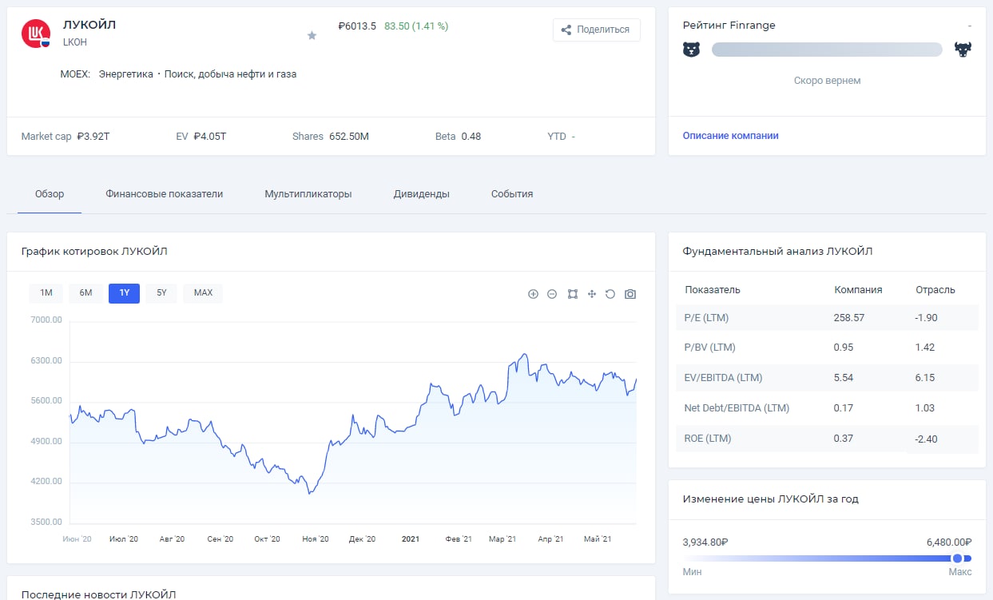Reset the chart zoom
The image size is (993, 600).
coord(610,294)
